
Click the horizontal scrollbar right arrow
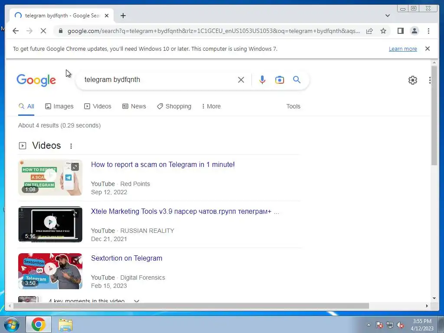click(x=427, y=306)
